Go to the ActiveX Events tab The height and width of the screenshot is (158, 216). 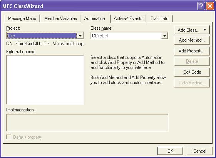(x=128, y=18)
